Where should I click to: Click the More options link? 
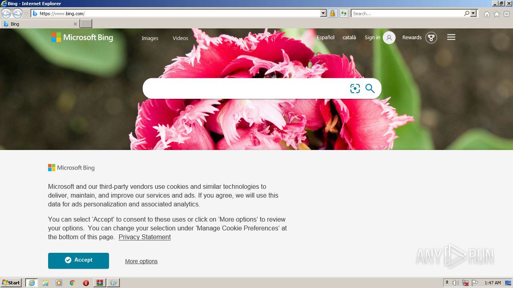coord(141,261)
